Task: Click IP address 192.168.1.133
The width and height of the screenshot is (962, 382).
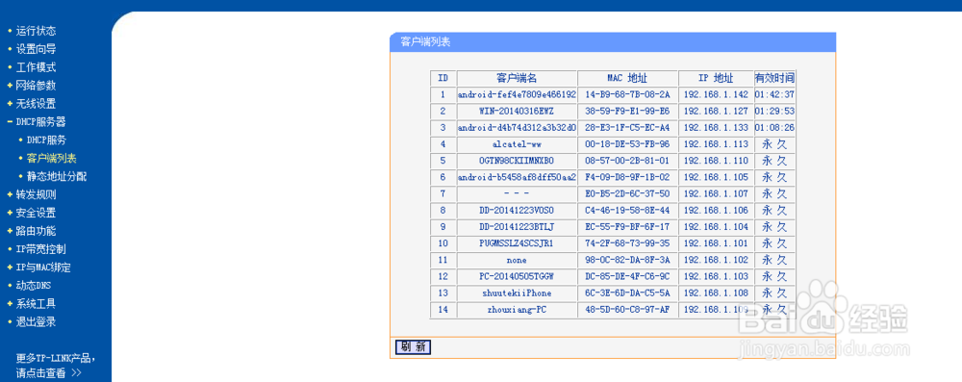Action: [x=716, y=128]
